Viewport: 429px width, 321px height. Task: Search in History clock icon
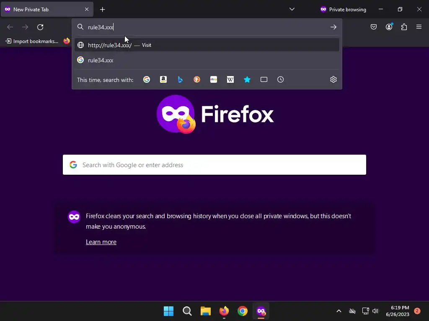coord(280,79)
